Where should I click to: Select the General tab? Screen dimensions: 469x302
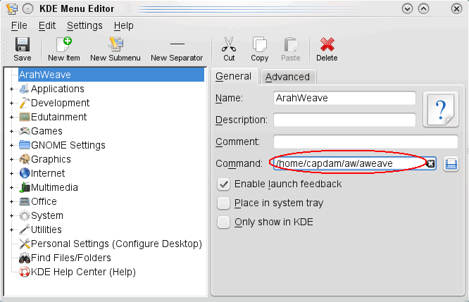click(x=234, y=76)
